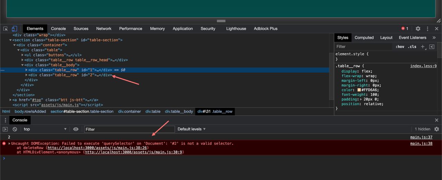Create a live expression with eye icon
The image size is (442, 180).
(76, 129)
